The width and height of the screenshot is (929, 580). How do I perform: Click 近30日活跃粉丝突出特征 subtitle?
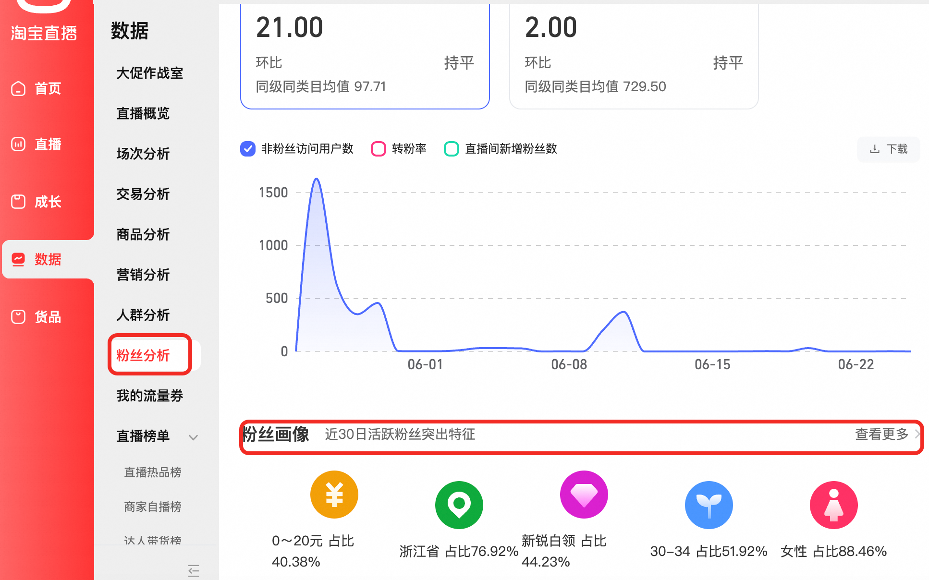(400, 434)
